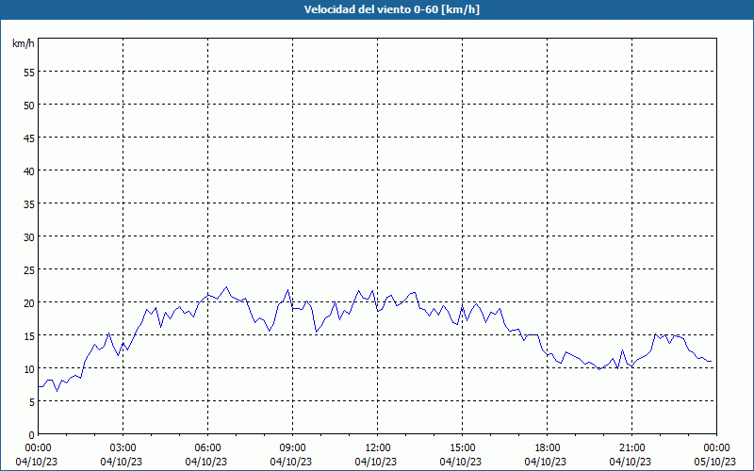
Task: Select the '04/10/23' date under 18:00
Action: point(546,462)
